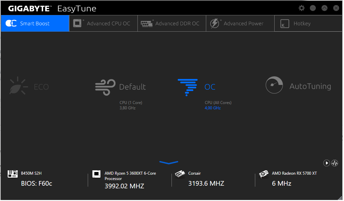This screenshot has width=344, height=201.
Task: Click the graphics card icon beside Radeon
Action: coord(264,174)
